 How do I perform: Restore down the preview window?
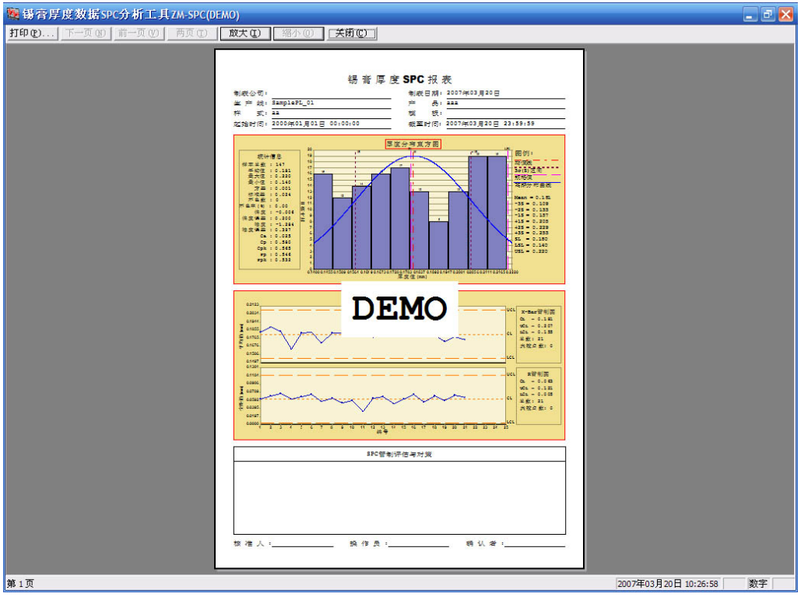768,15
